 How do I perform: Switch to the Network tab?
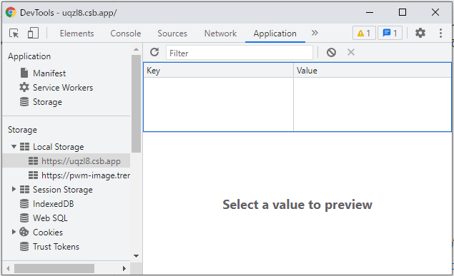point(220,34)
